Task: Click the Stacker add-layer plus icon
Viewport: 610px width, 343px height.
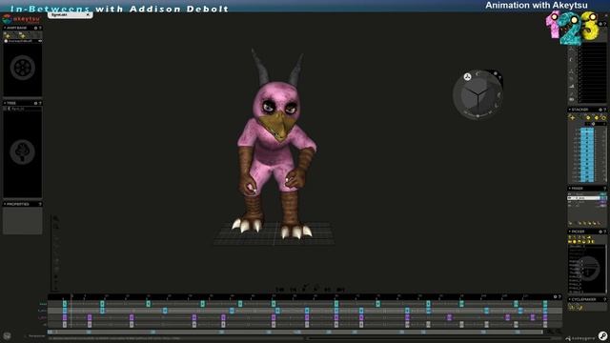Action: click(x=572, y=117)
